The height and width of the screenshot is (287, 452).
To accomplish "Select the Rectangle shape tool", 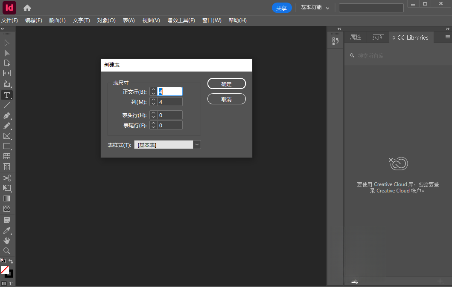I will click(7, 146).
